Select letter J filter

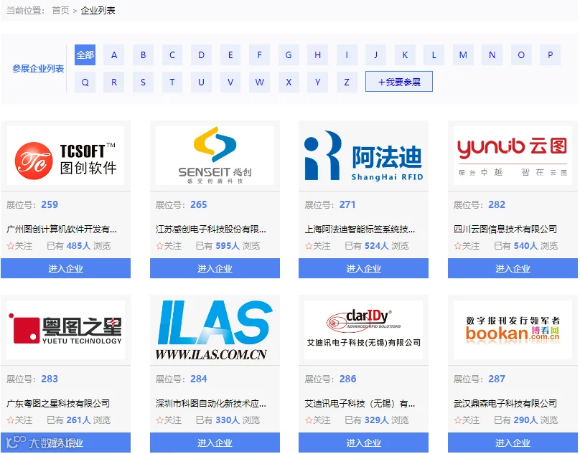pyautogui.click(x=376, y=55)
